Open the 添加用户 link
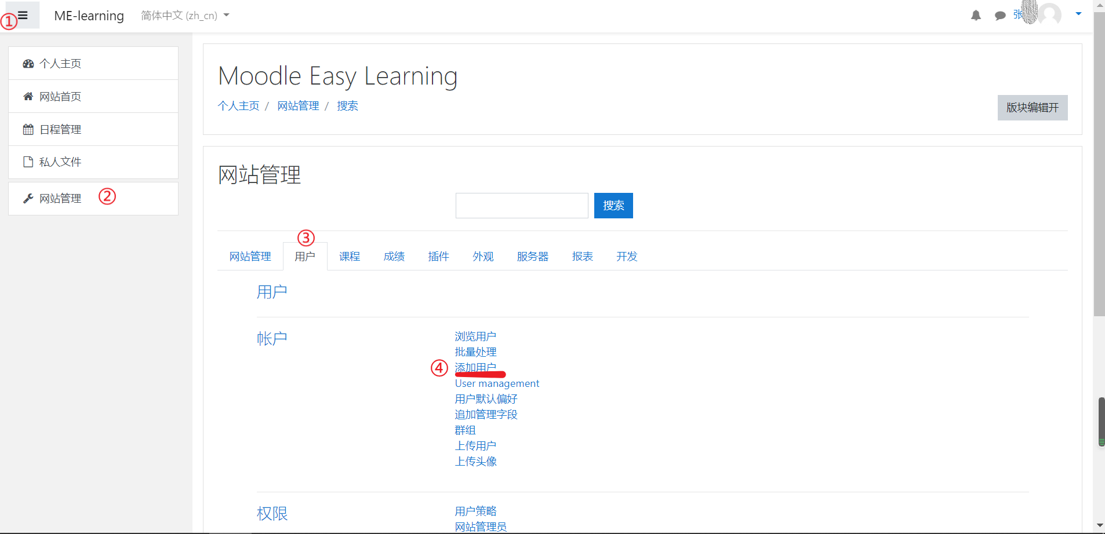1105x534 pixels. coord(475,367)
